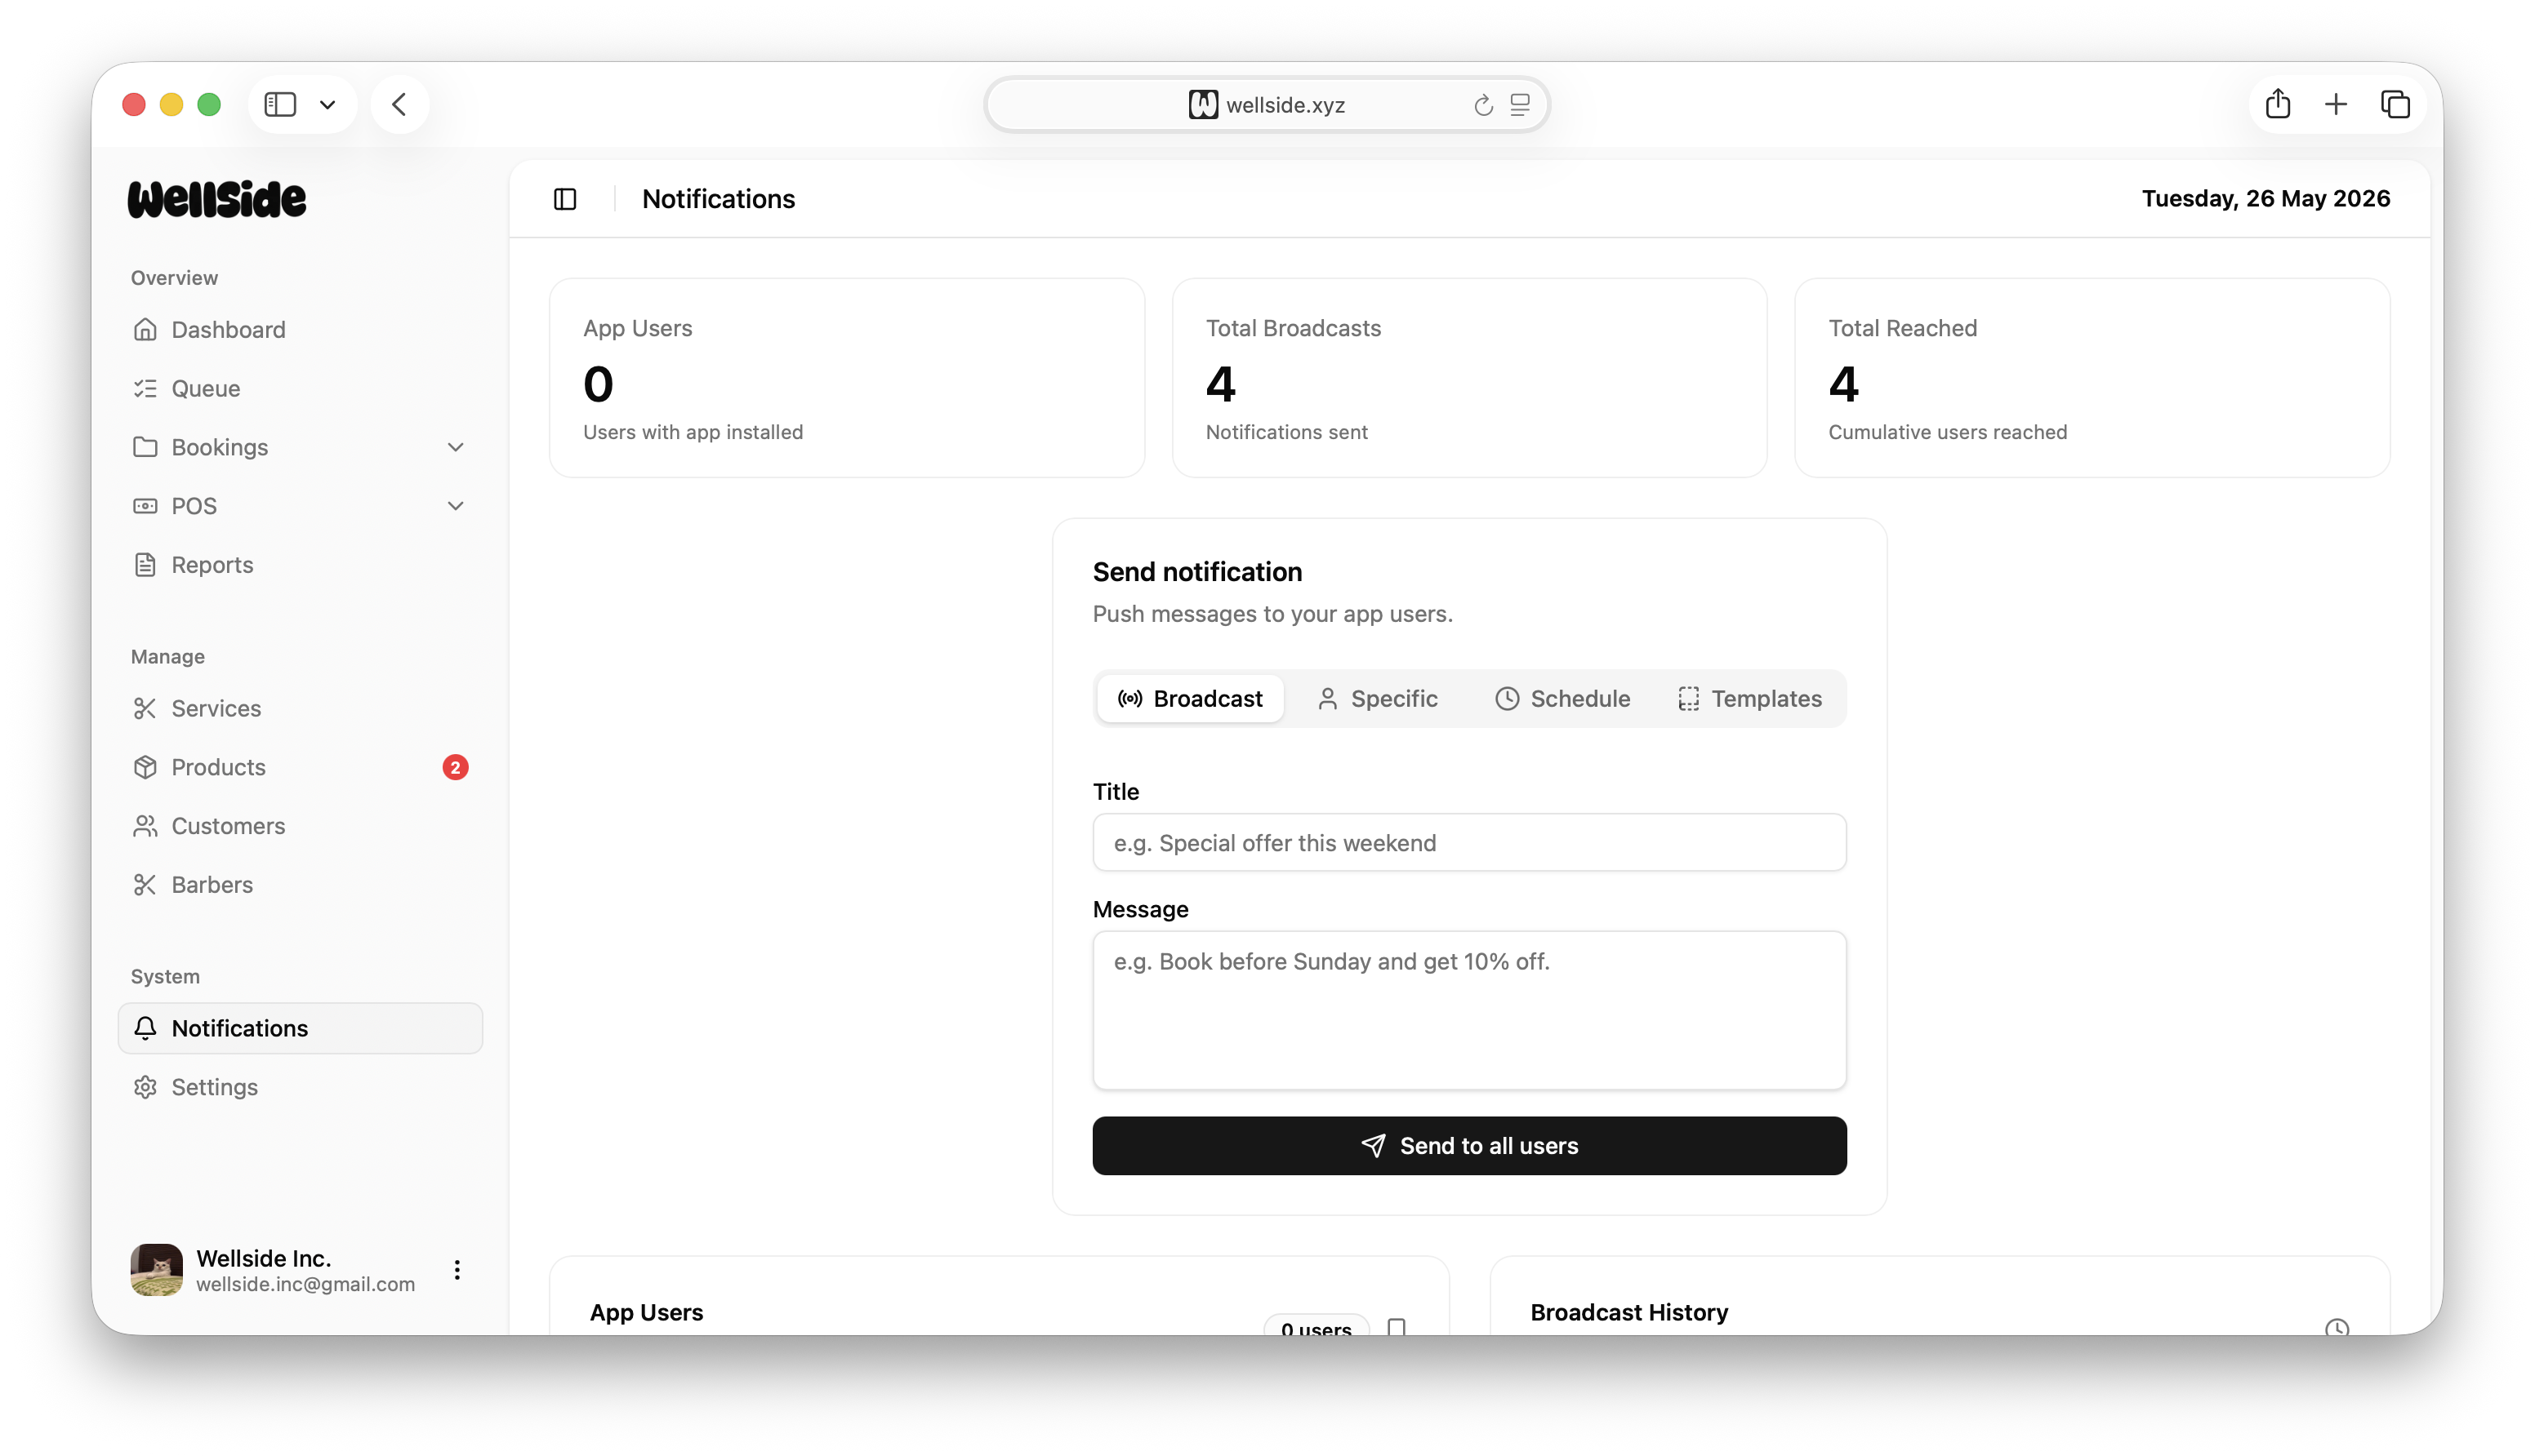
Task: Select the Notifications bell item
Action: [x=300, y=1028]
